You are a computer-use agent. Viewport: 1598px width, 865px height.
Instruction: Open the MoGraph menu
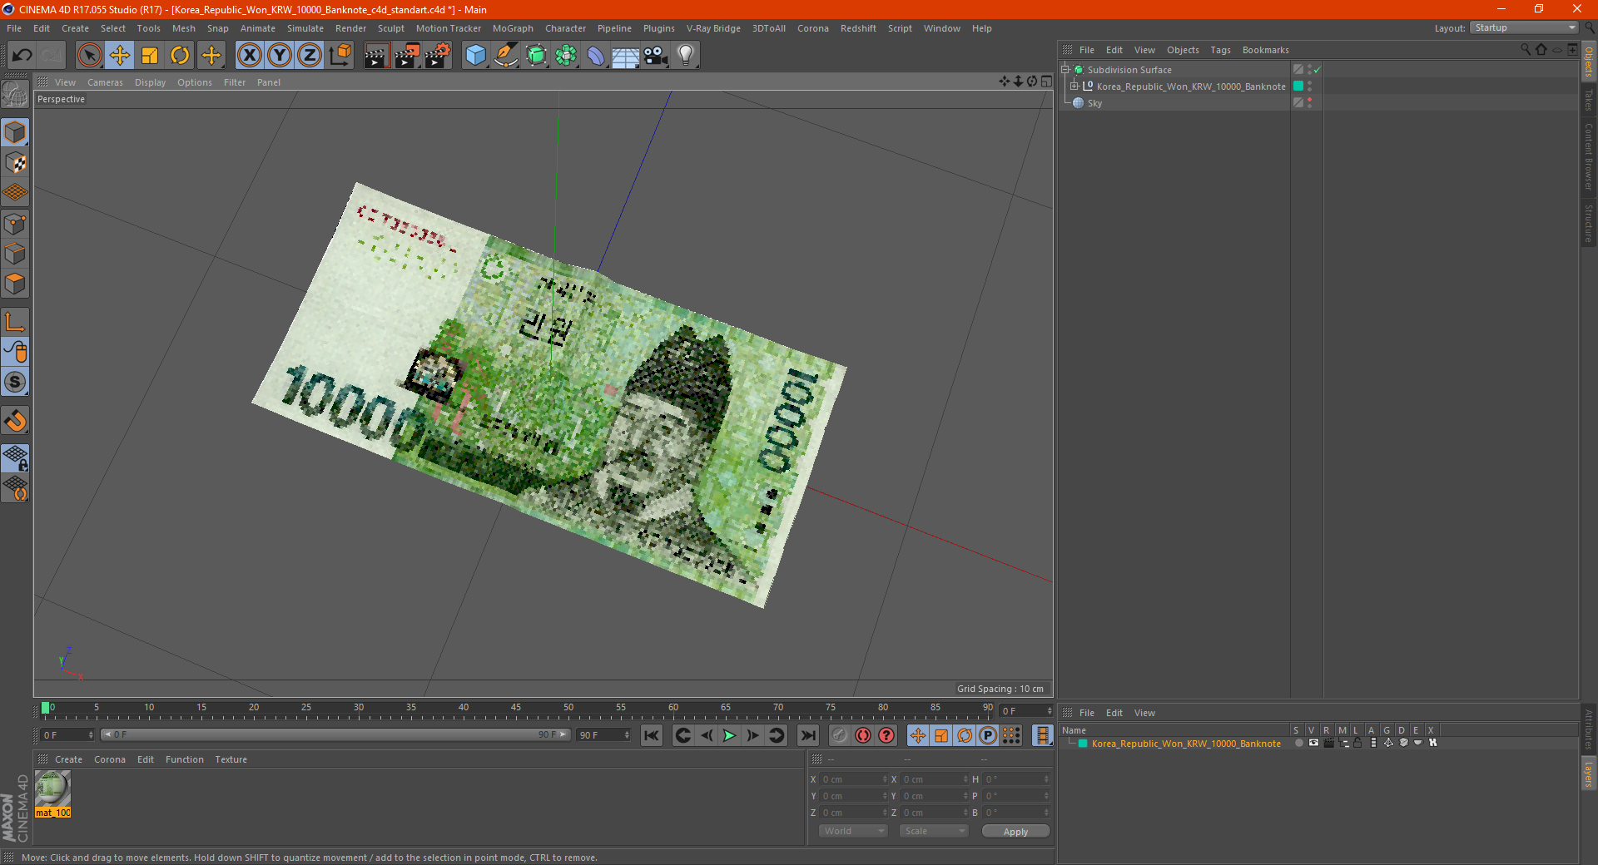coord(513,28)
